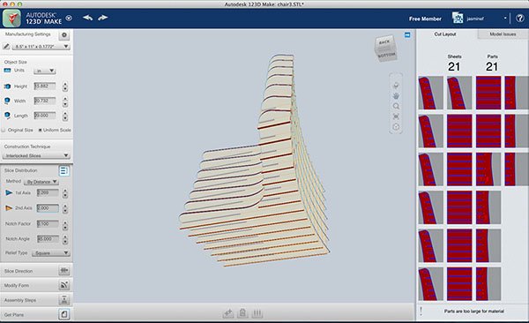Click the blue collapse panel icon
Screen dimensions: 529x323
click(x=407, y=34)
